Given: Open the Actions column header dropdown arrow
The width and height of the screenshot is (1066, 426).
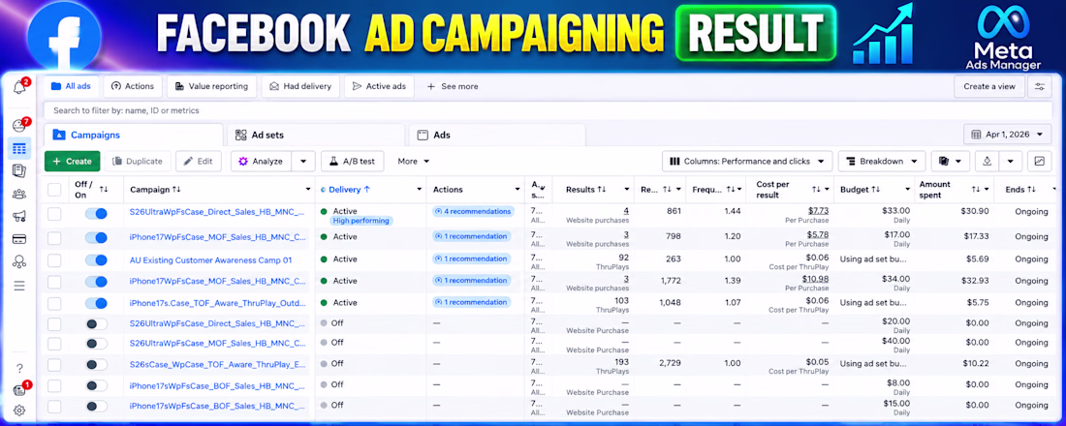Looking at the screenshot, I should click(x=517, y=190).
